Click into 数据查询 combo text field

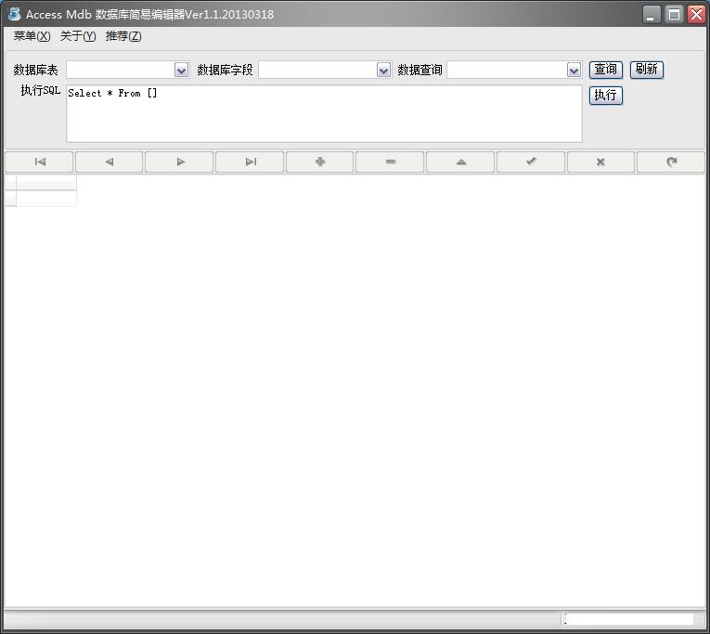click(507, 71)
